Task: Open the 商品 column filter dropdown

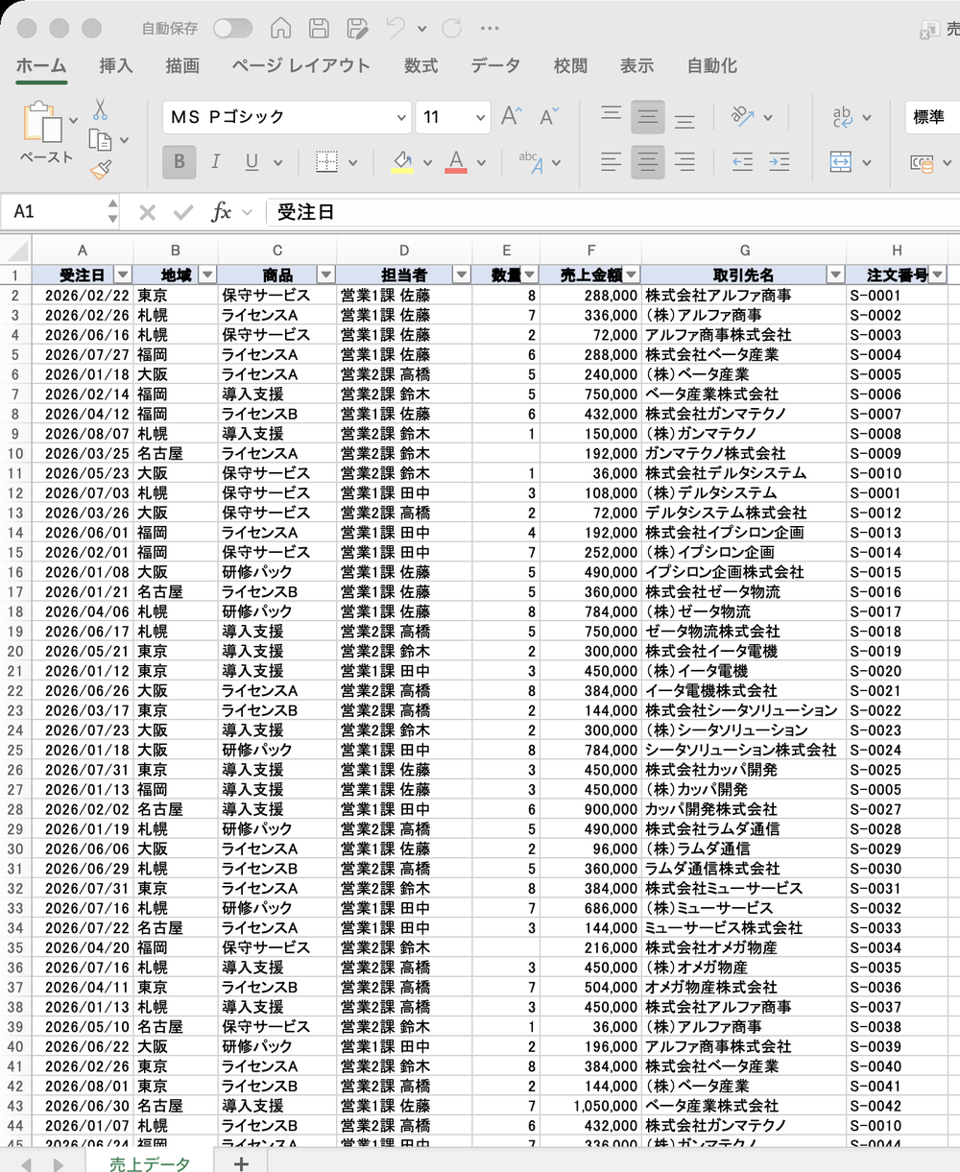Action: (326, 275)
